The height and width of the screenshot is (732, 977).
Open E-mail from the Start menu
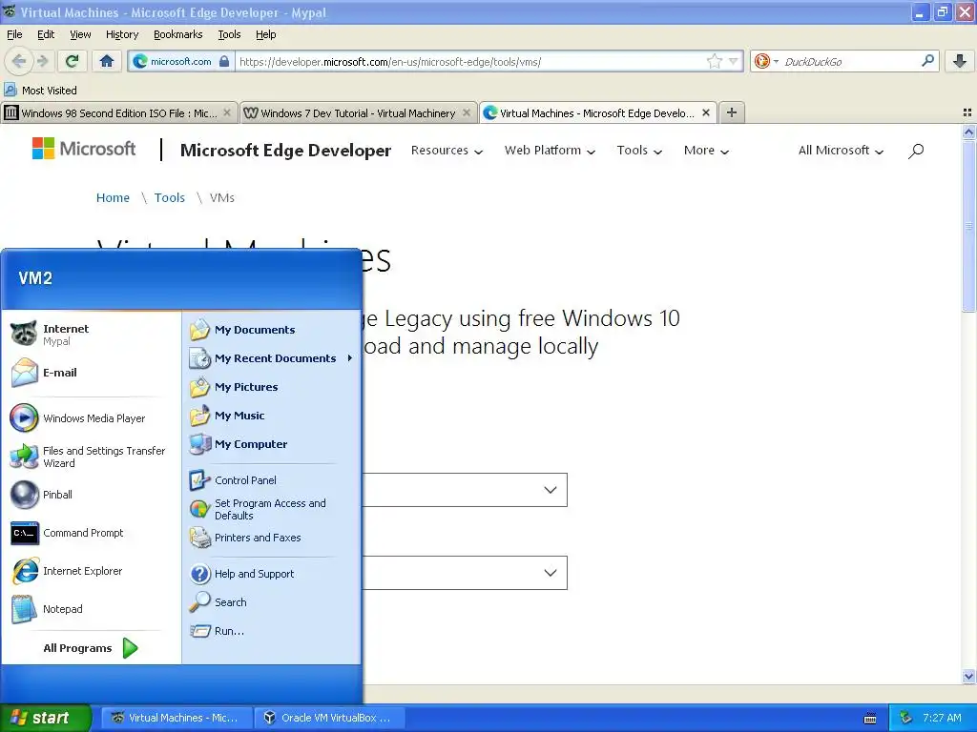pyautogui.click(x=91, y=373)
